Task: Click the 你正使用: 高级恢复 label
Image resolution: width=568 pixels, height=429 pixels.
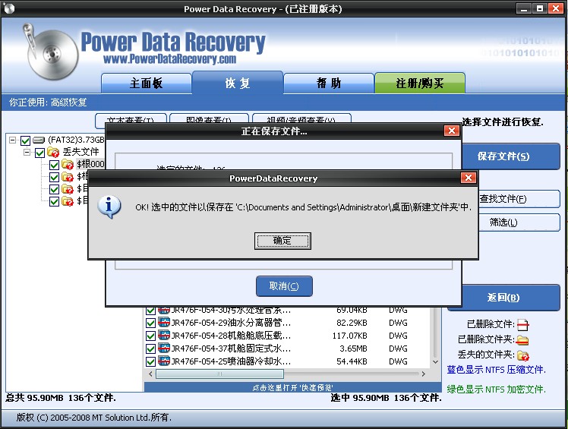Action: pyautogui.click(x=48, y=103)
